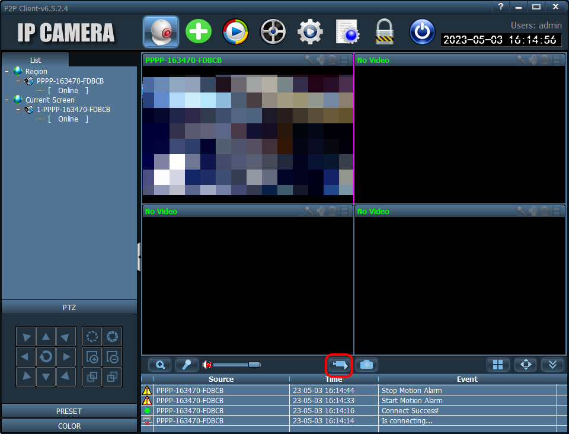This screenshot has width=569, height=434.
Task: Click the padlock lock icon
Action: coord(384,31)
